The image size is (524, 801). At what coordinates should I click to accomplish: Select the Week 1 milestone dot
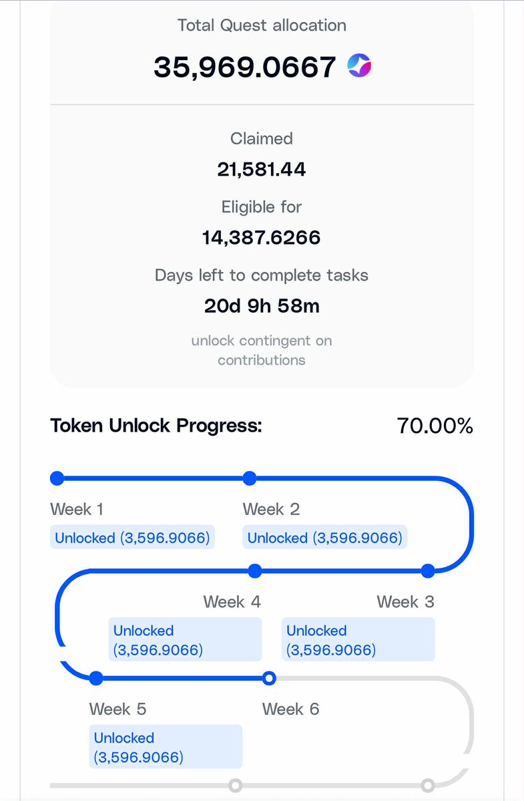click(x=57, y=478)
